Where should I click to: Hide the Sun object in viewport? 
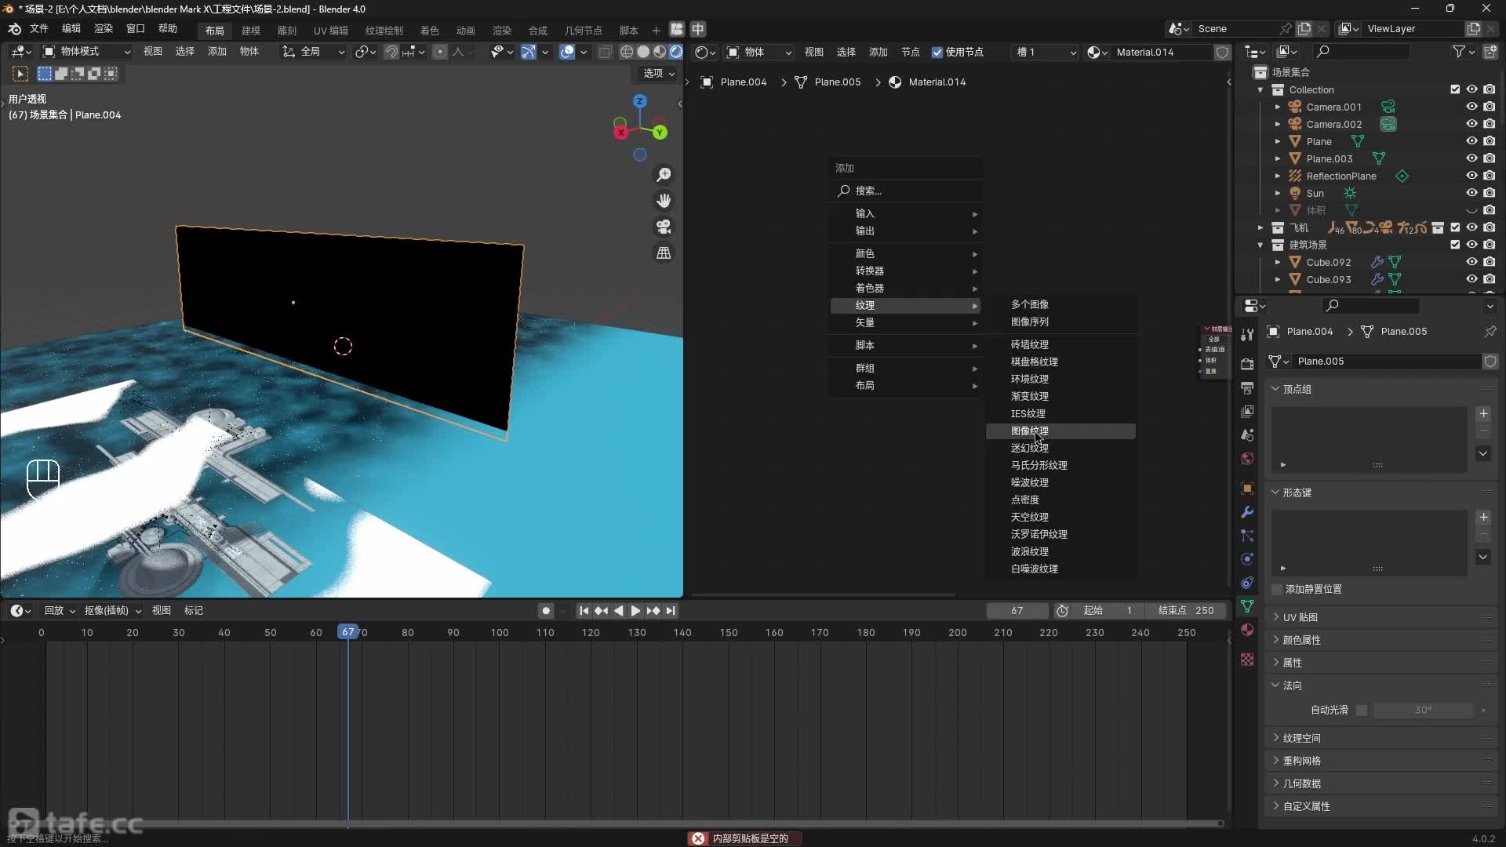(1471, 193)
